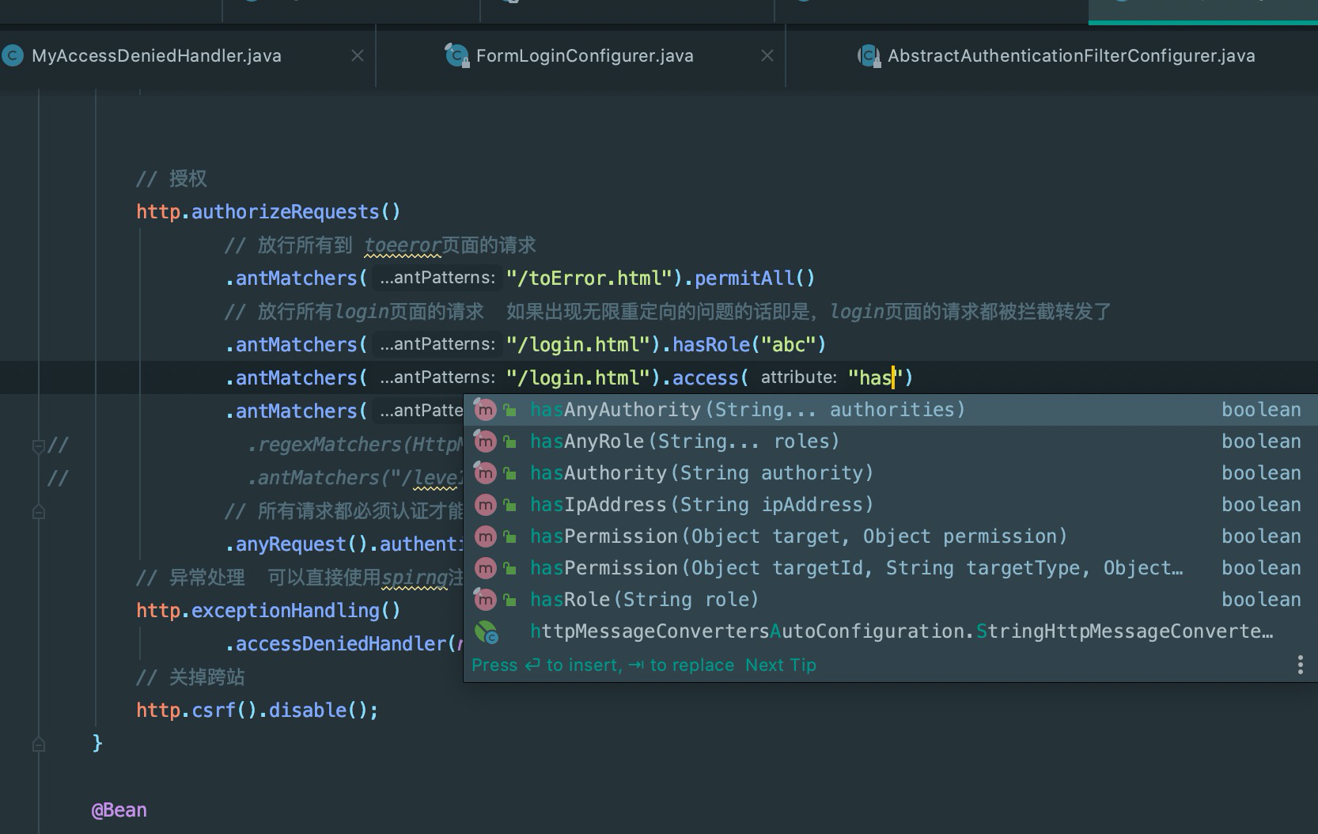Click .accessDeniedHandler call
This screenshot has height=834, width=1318.
point(342,644)
